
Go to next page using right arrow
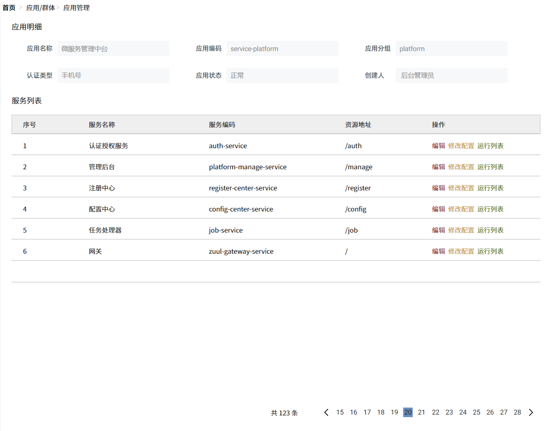pyautogui.click(x=531, y=412)
